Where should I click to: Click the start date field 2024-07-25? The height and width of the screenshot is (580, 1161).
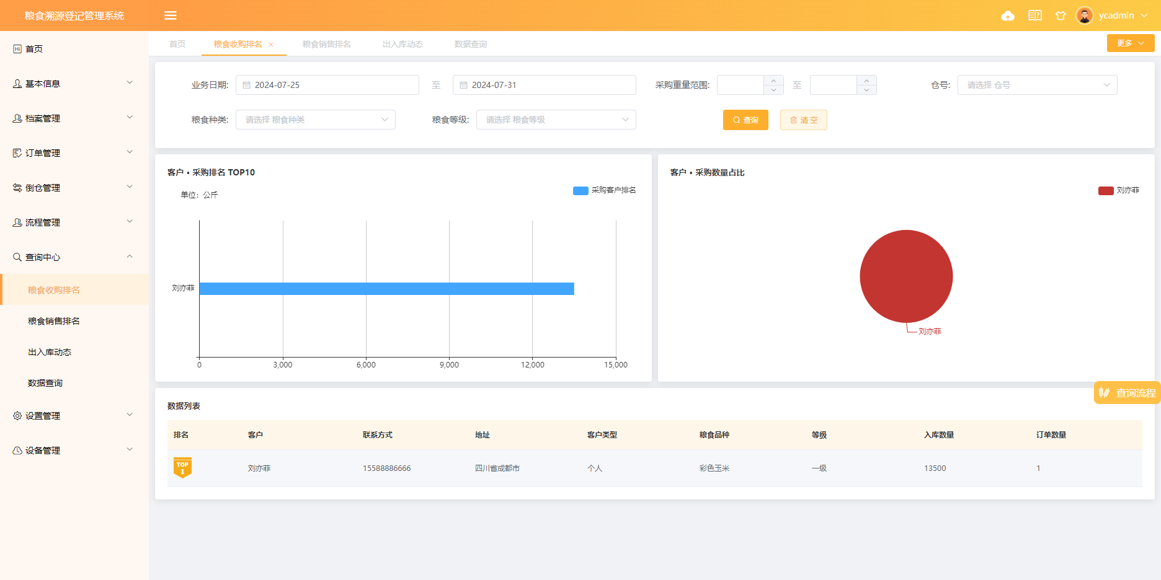tap(327, 85)
